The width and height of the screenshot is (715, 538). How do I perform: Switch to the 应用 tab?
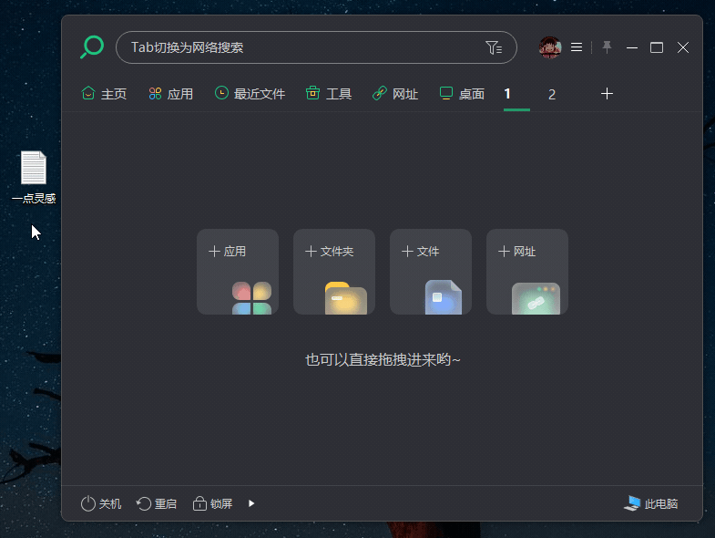tap(171, 94)
